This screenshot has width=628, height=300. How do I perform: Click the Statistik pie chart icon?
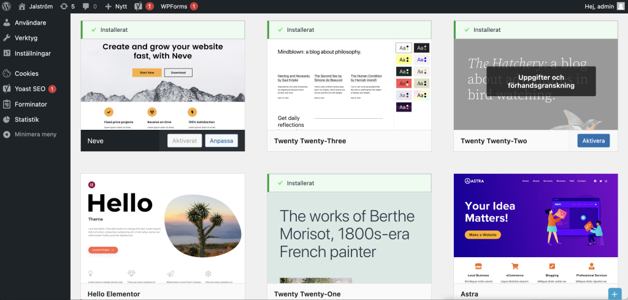click(6, 119)
